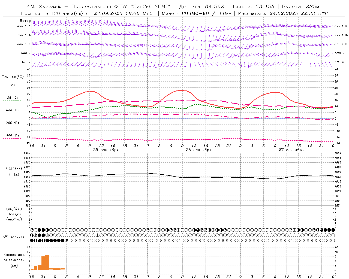349x279 pixels.
Task: Click the 27 сентября date label
Action: (291, 150)
